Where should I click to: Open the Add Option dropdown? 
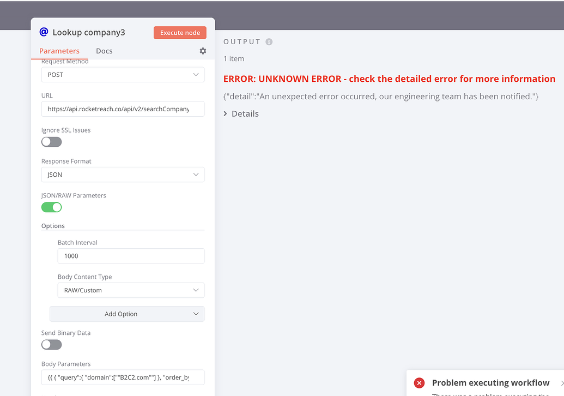(126, 314)
